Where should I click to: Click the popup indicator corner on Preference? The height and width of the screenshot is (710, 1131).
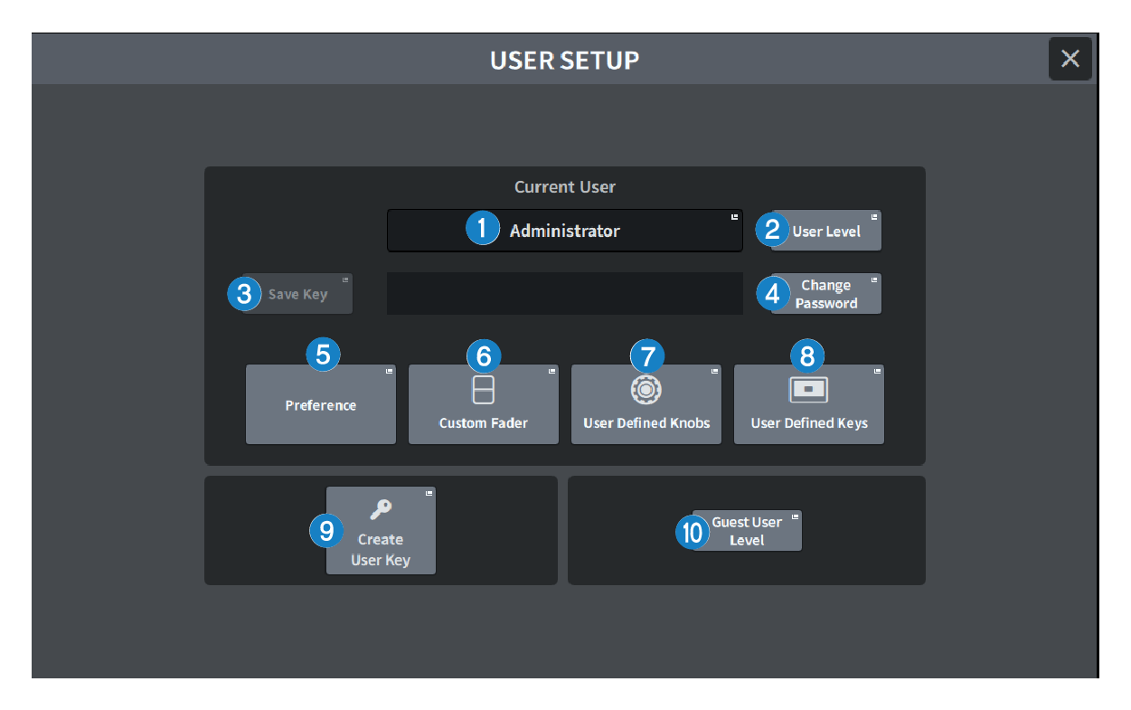389,372
